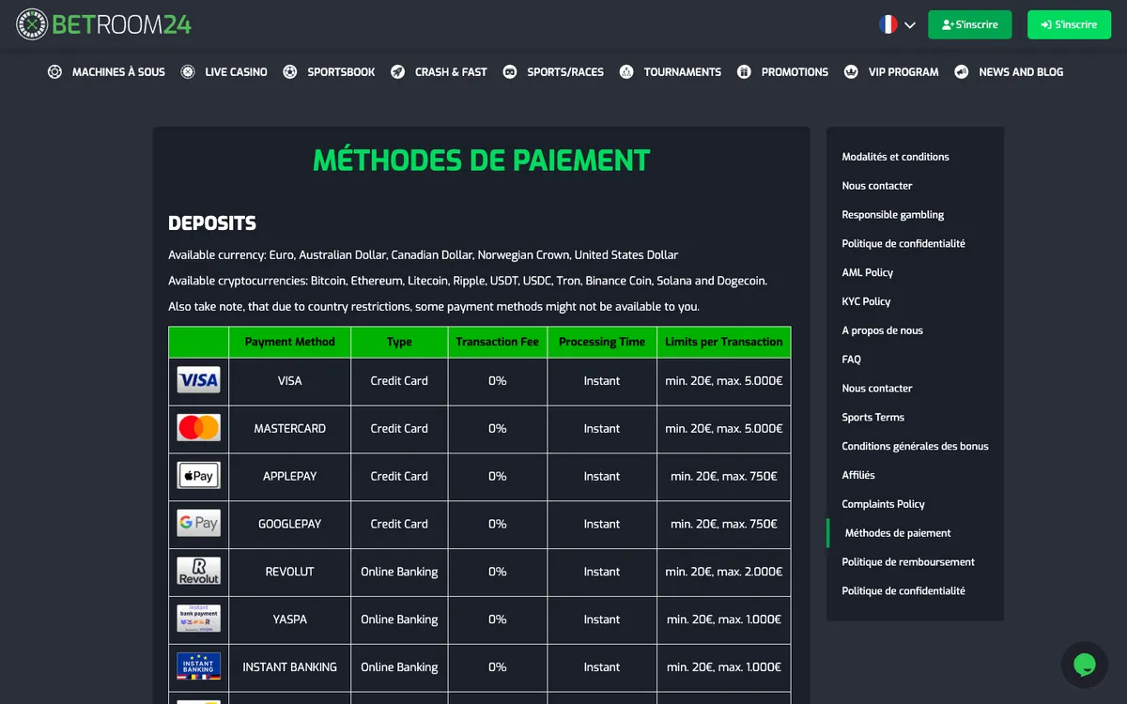Viewport: 1127px width, 704px height.
Task: Open A propos de nous
Action: 882,330
